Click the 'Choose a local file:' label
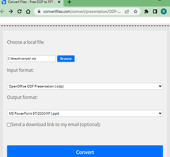The width and height of the screenshot is (170, 157). pos(26,42)
